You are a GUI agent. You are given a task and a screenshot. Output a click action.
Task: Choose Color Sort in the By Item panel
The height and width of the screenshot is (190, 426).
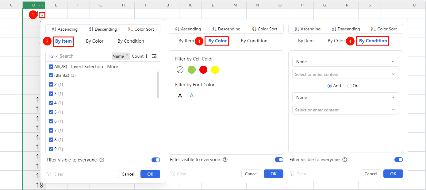(x=141, y=29)
